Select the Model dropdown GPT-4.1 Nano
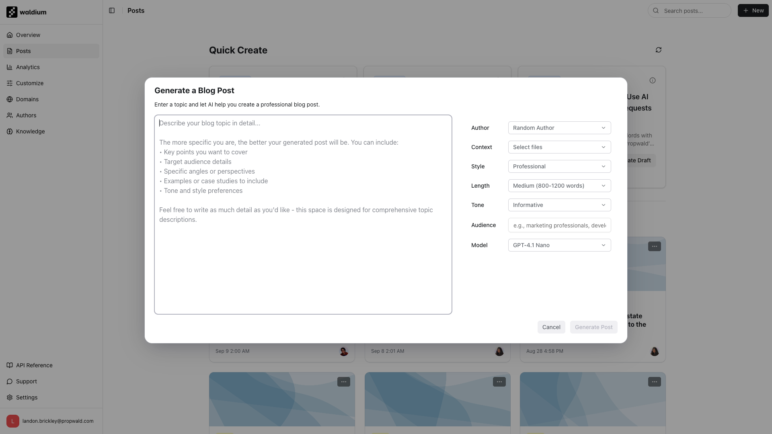This screenshot has height=434, width=772. pos(559,245)
